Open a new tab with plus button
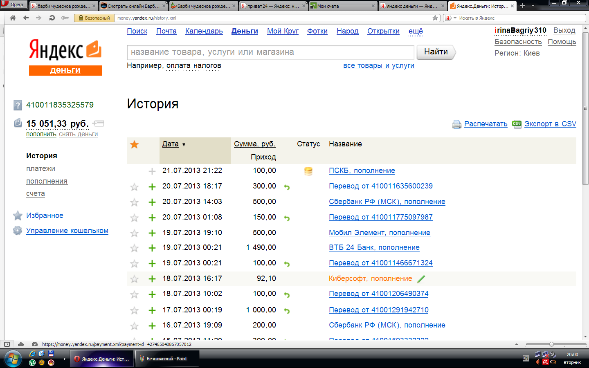Image resolution: width=589 pixels, height=368 pixels. pos(522,6)
